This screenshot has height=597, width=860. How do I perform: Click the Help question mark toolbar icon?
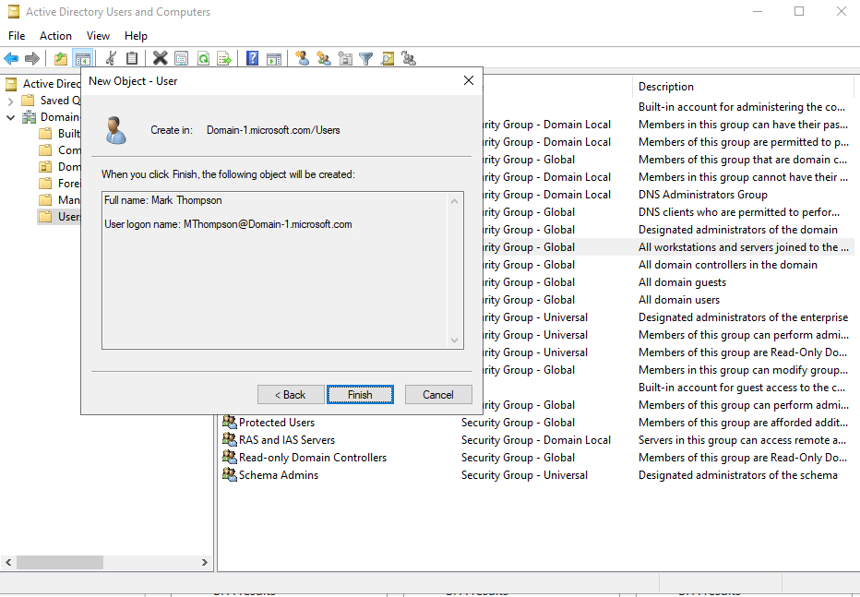[x=250, y=58]
